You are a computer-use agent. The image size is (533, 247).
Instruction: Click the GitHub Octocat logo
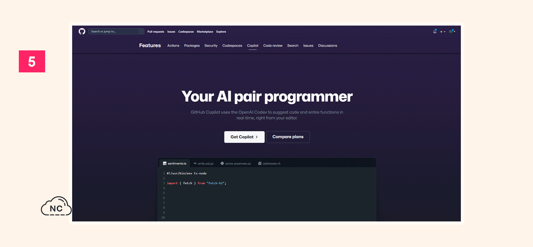(x=82, y=32)
